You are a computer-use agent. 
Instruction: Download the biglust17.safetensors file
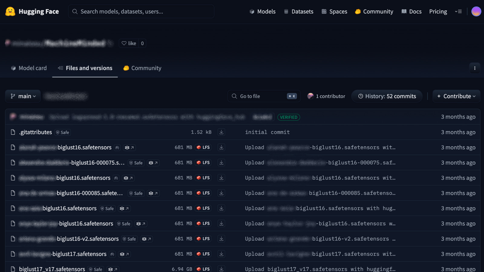click(221, 254)
